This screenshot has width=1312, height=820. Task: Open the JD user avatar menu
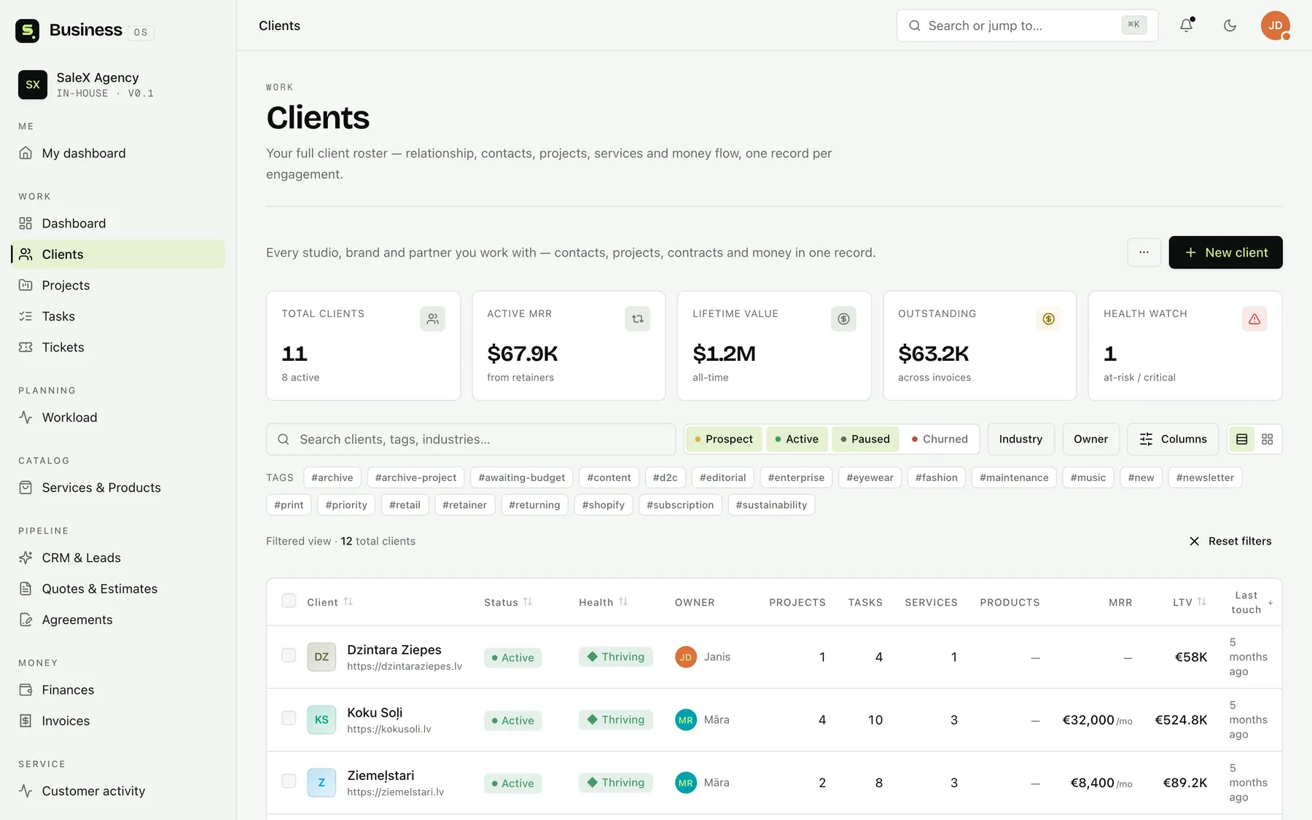[x=1276, y=26]
